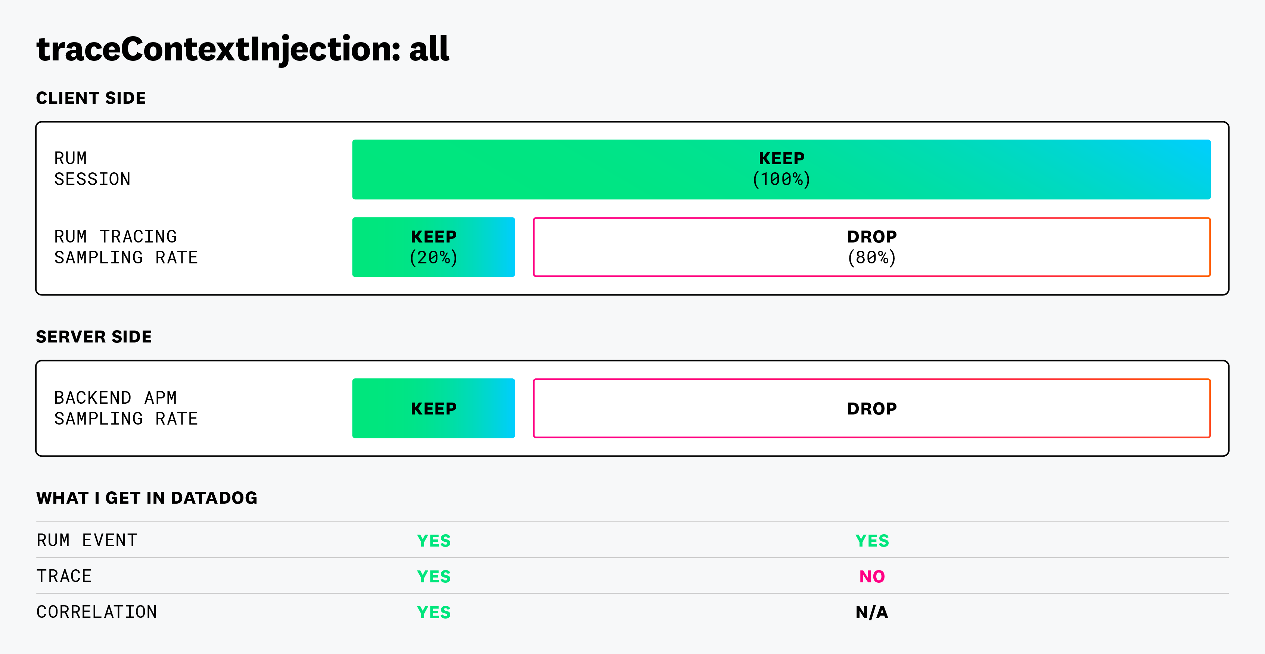Click the RUM SESSION row label

tap(92, 169)
